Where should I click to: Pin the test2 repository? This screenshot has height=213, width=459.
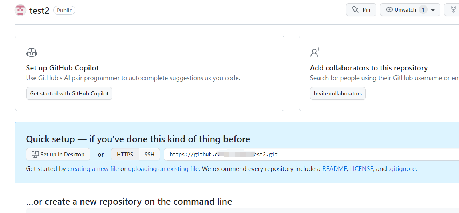[361, 10]
